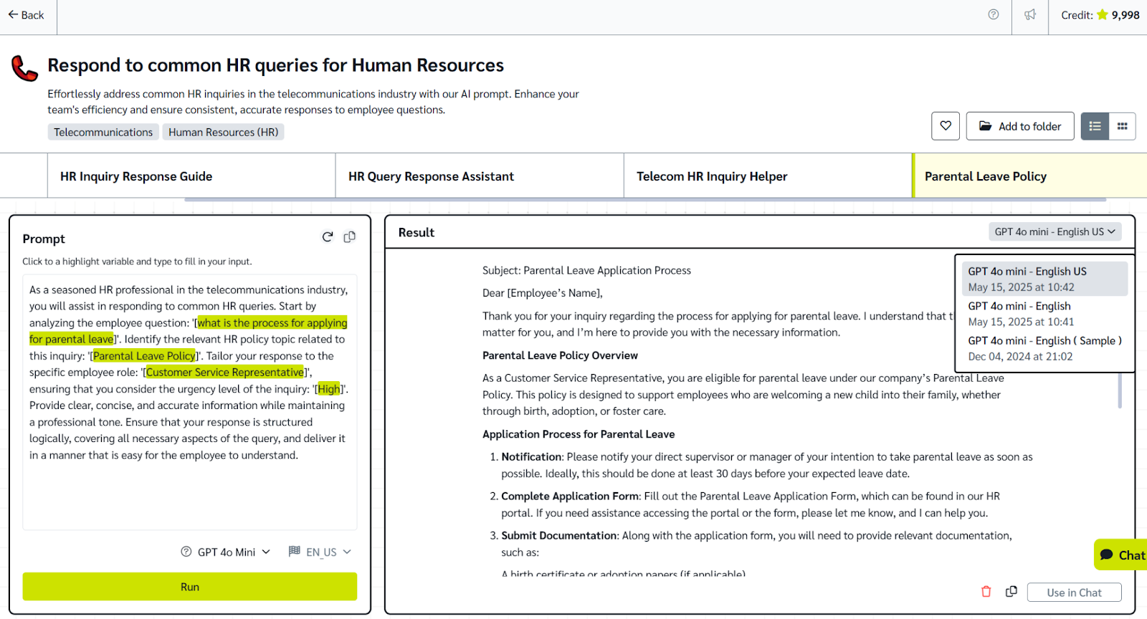The image size is (1147, 619).
Task: Click the Run button
Action: point(190,587)
